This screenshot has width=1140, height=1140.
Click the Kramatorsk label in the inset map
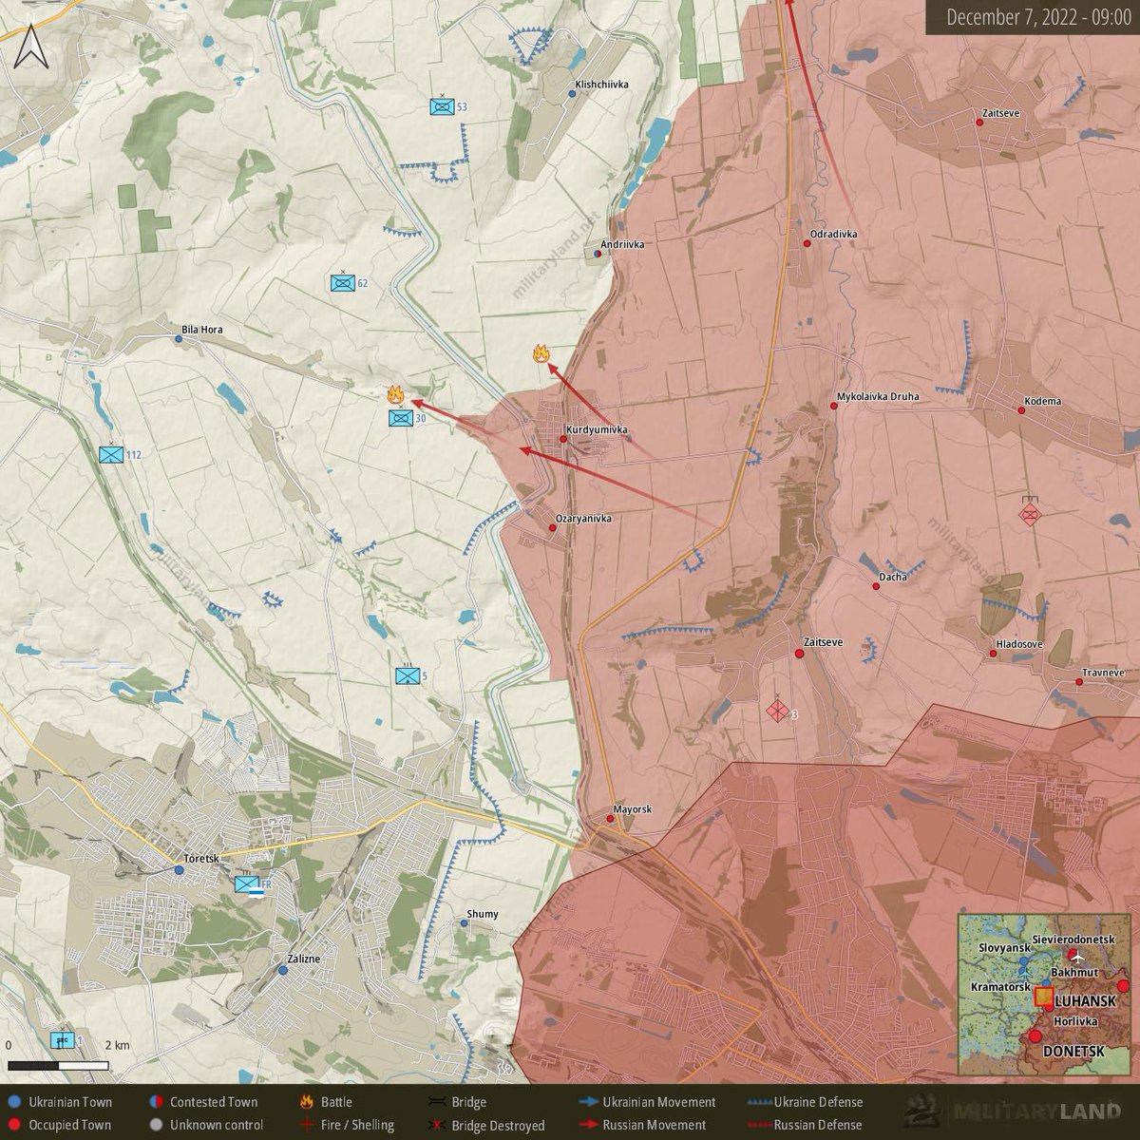coord(1001,988)
